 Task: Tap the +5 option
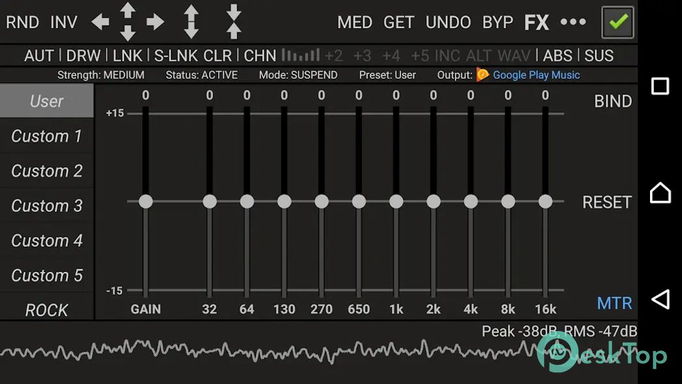[x=420, y=56]
